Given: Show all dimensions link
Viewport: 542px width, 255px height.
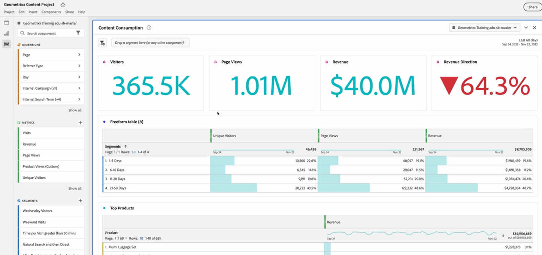Looking at the screenshot, I should coord(75,110).
